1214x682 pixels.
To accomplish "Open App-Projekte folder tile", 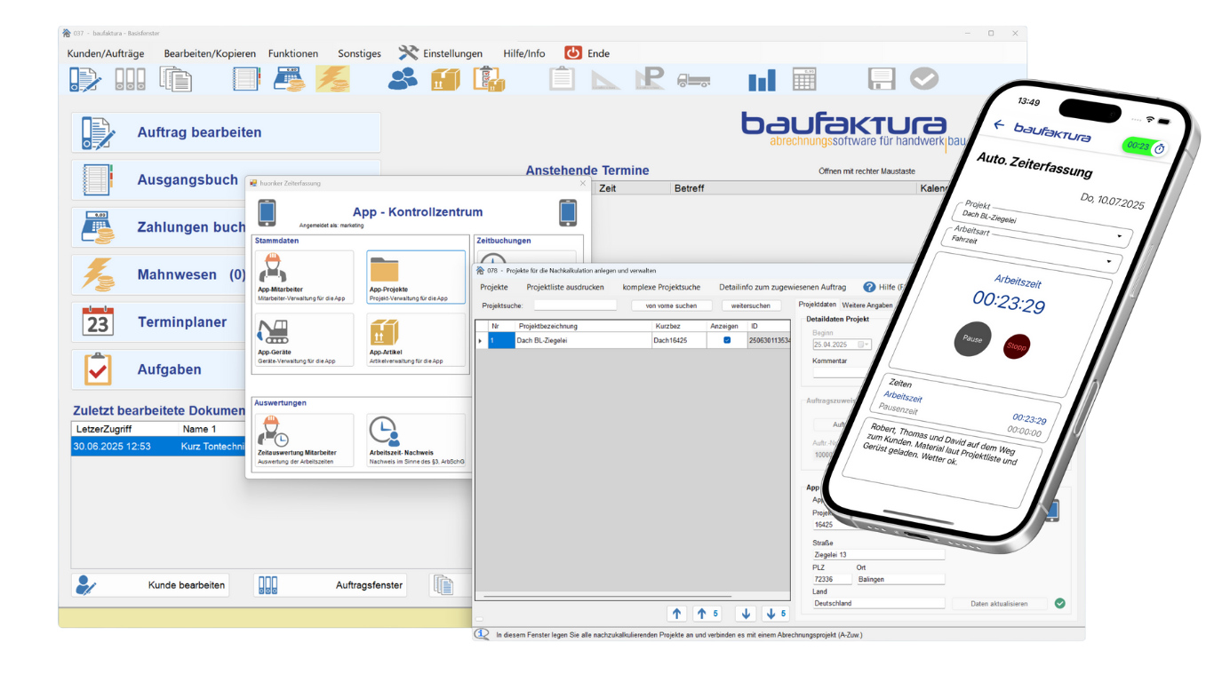I will [416, 277].
